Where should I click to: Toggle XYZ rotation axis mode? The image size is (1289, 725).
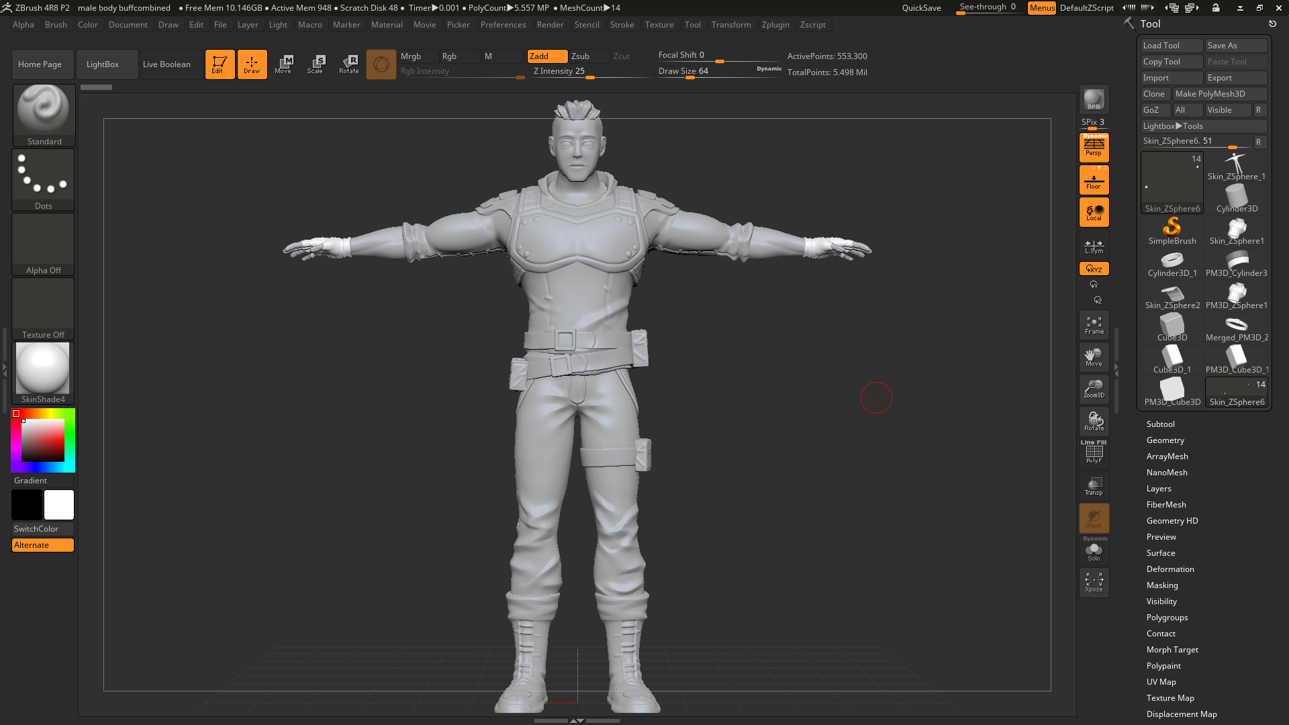[1094, 269]
